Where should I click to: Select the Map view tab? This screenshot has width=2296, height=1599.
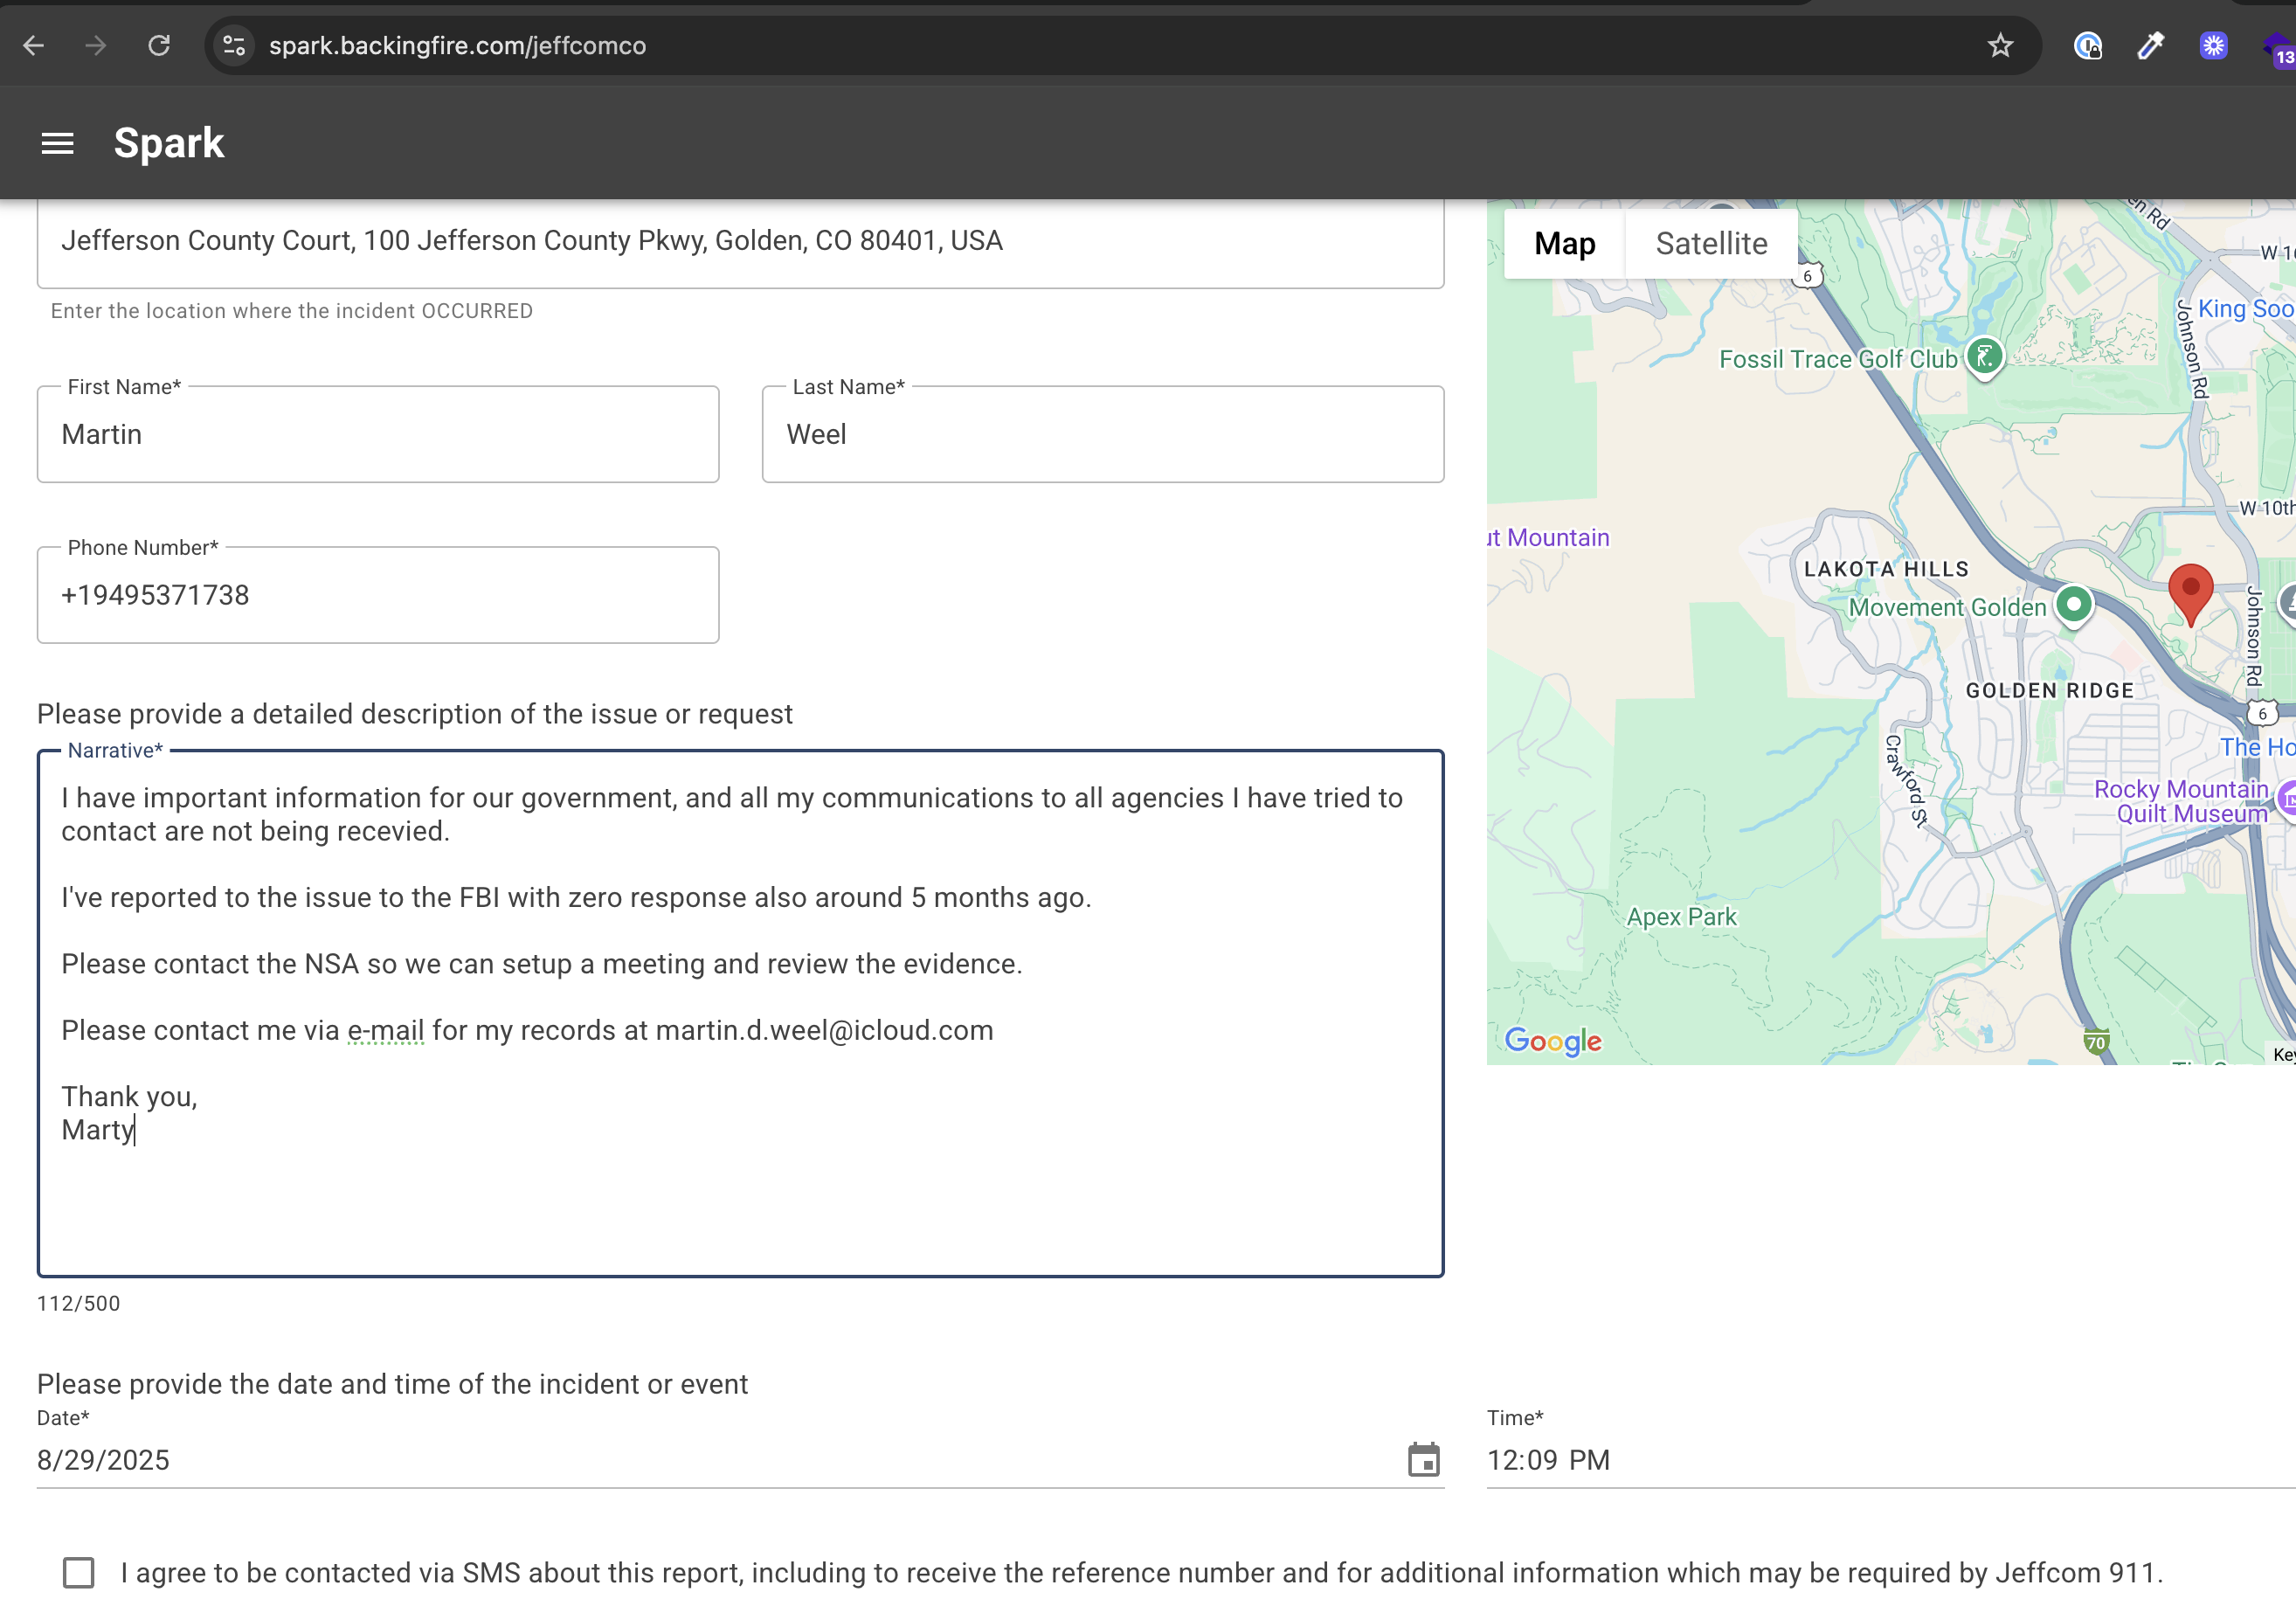[x=1564, y=243]
